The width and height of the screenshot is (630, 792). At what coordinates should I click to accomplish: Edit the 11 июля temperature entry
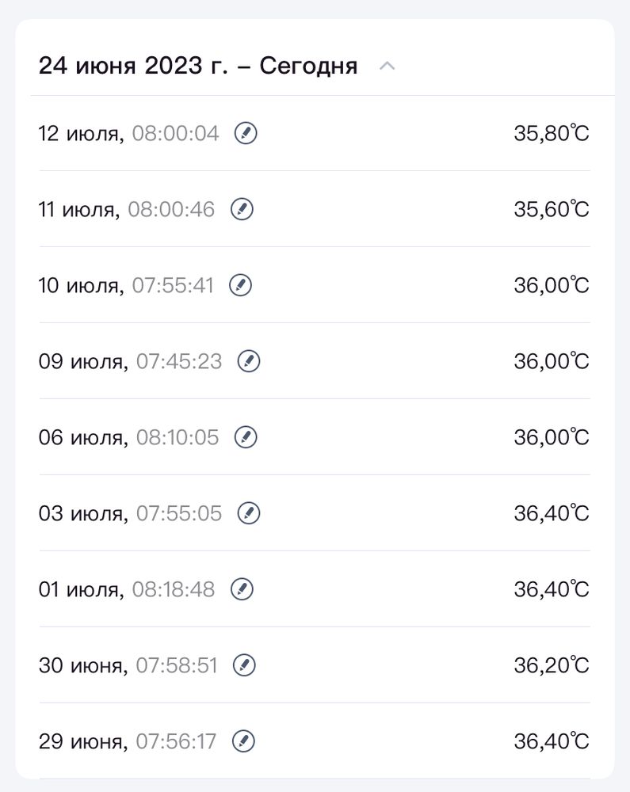(x=242, y=209)
